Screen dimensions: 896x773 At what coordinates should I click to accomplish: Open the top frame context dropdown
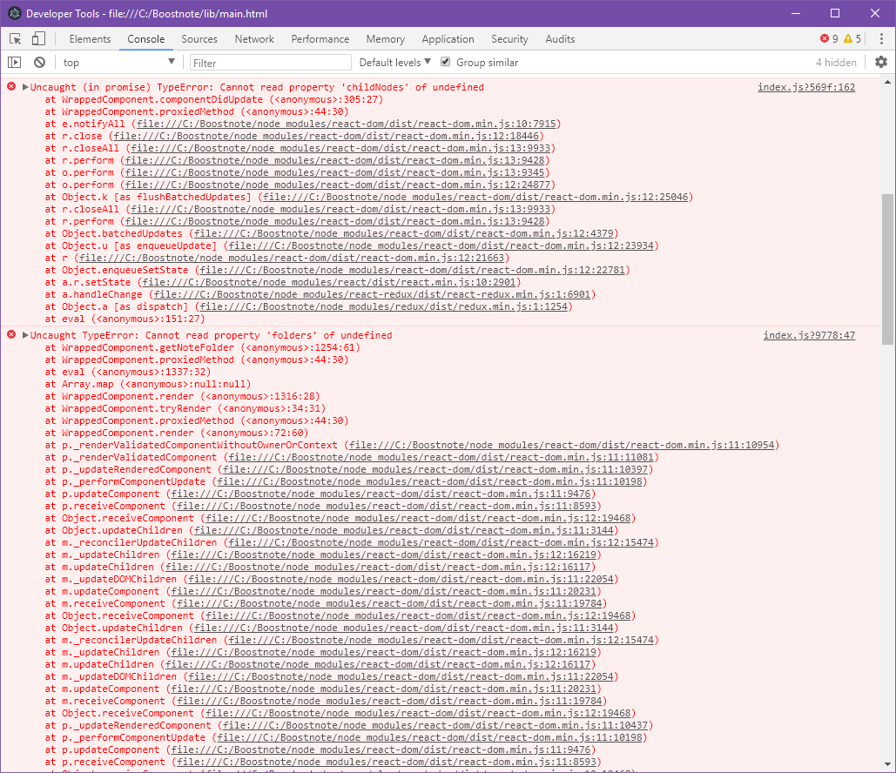(119, 62)
